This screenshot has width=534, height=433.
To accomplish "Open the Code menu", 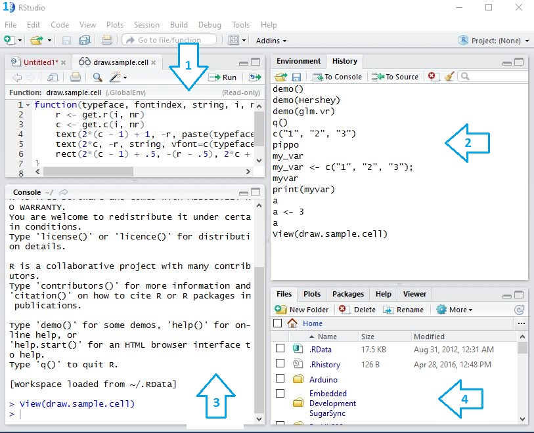I will pos(60,25).
